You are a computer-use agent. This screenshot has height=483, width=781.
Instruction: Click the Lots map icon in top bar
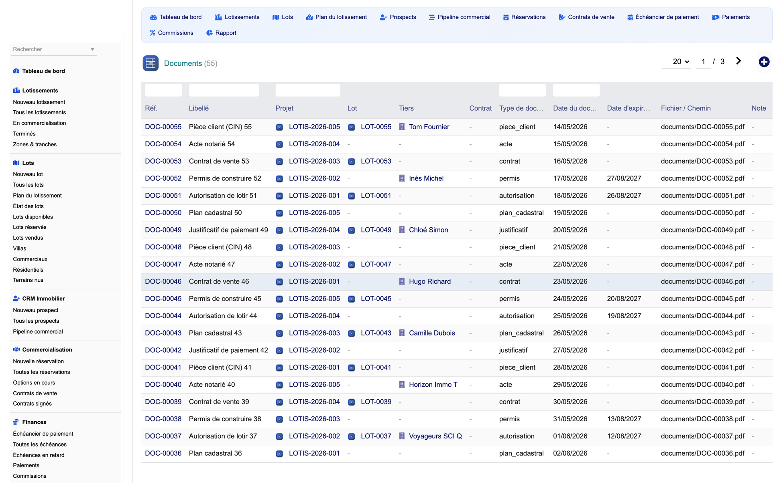pyautogui.click(x=276, y=17)
